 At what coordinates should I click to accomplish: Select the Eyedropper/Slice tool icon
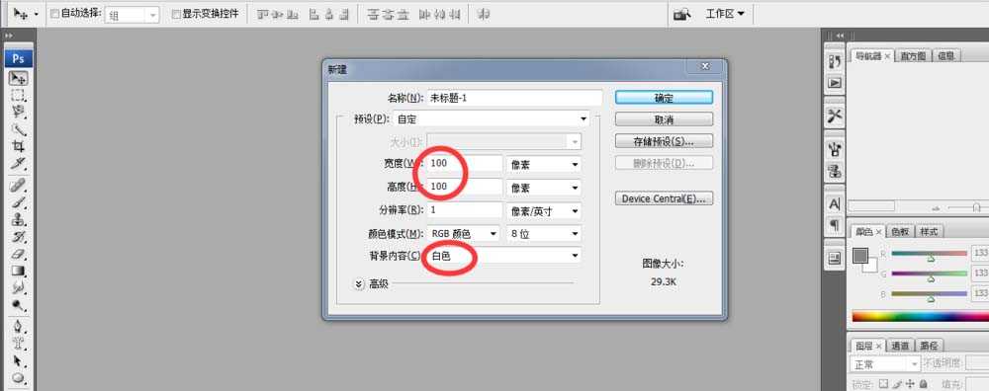[18, 164]
